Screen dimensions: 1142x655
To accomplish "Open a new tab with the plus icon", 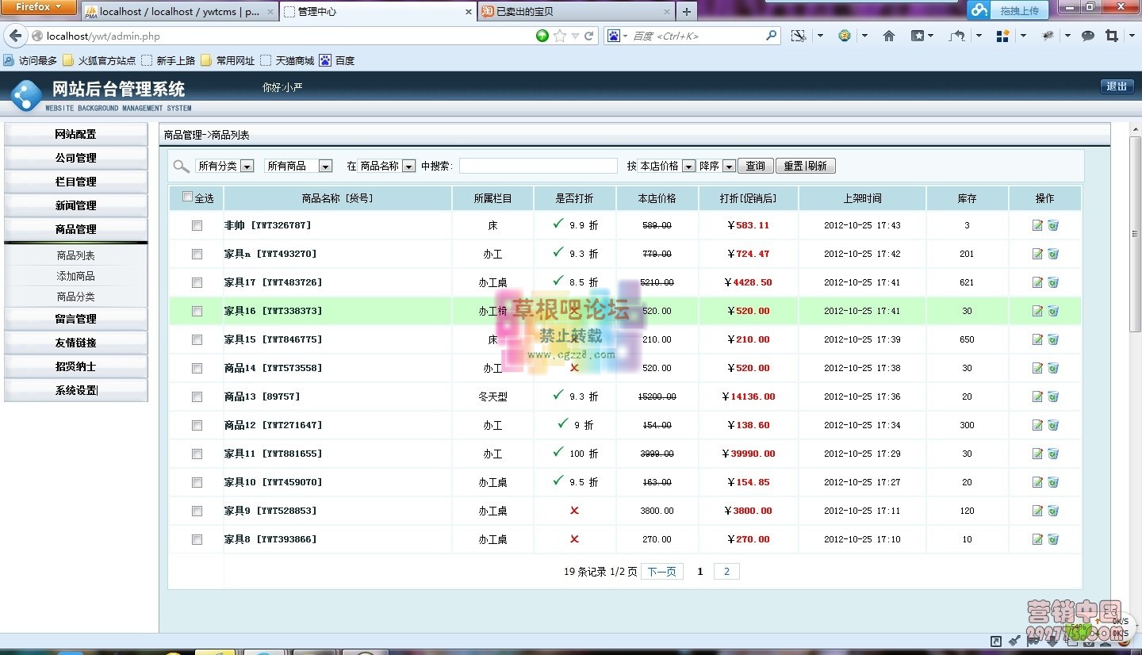I will click(x=686, y=11).
